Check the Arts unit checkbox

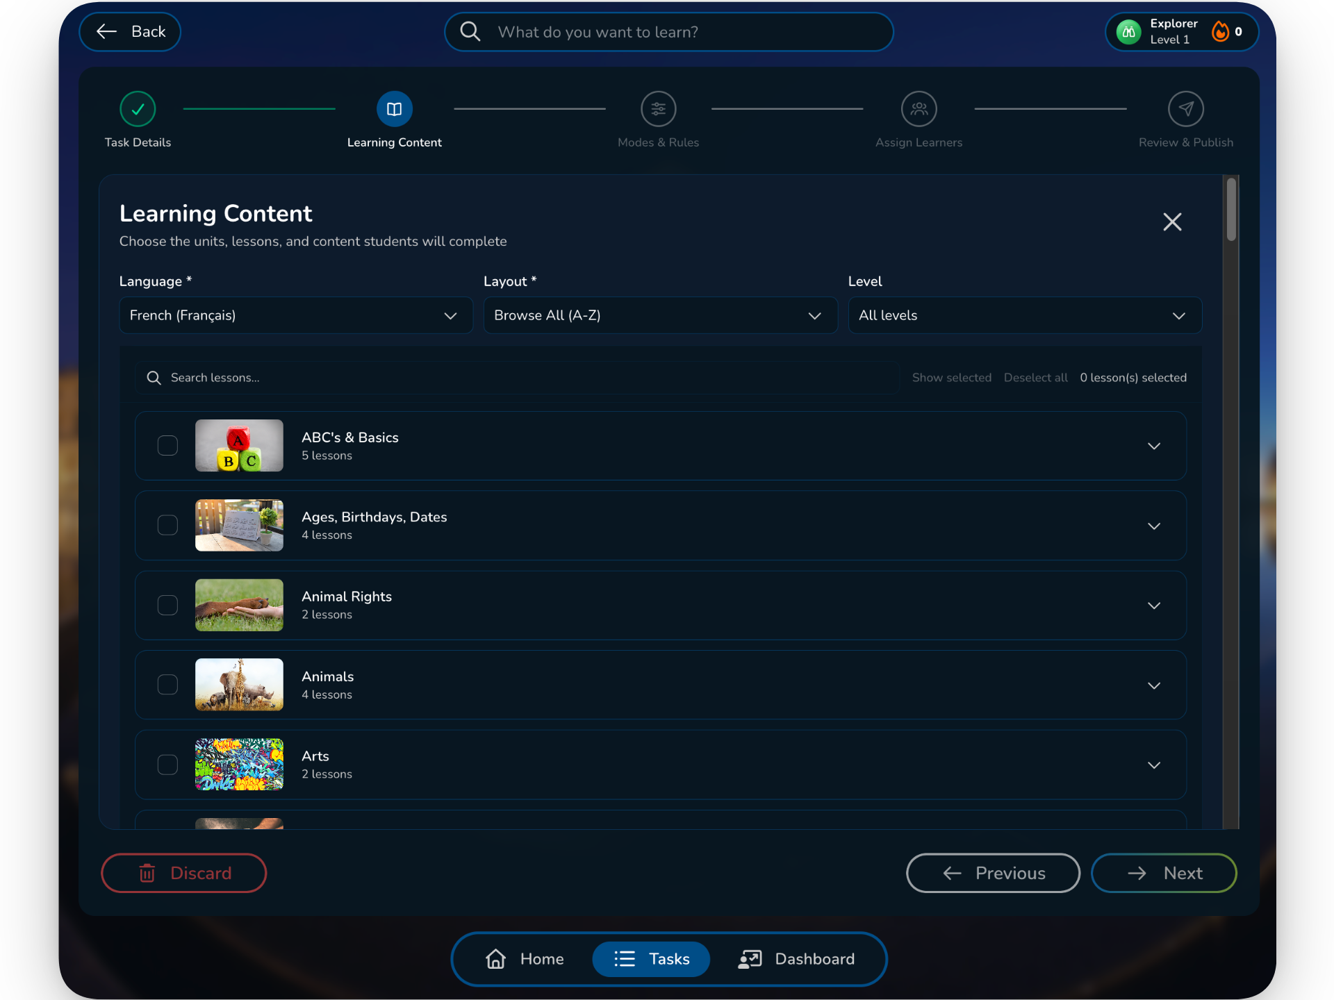[x=167, y=765]
